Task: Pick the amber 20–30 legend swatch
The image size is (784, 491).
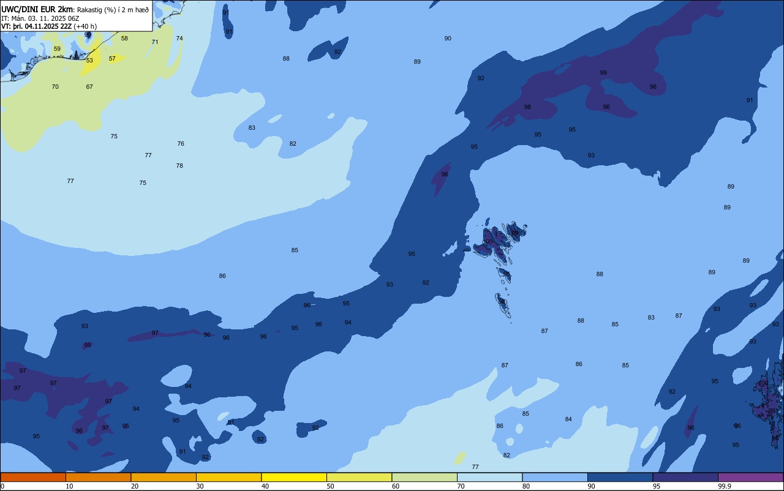Action: click(164, 477)
